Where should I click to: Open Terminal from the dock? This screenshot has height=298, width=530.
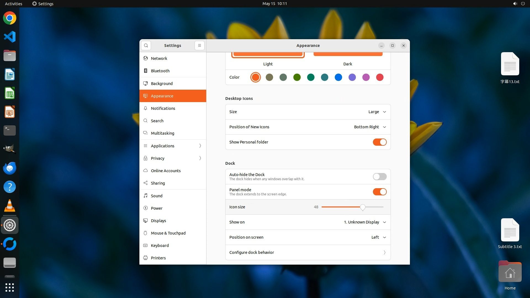[x=10, y=130]
